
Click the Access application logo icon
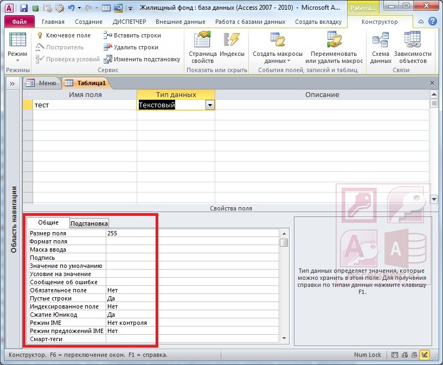[9, 8]
